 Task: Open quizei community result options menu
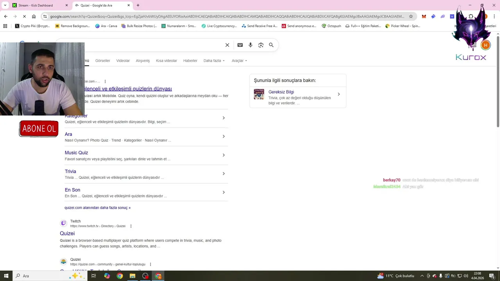pyautogui.click(x=150, y=264)
